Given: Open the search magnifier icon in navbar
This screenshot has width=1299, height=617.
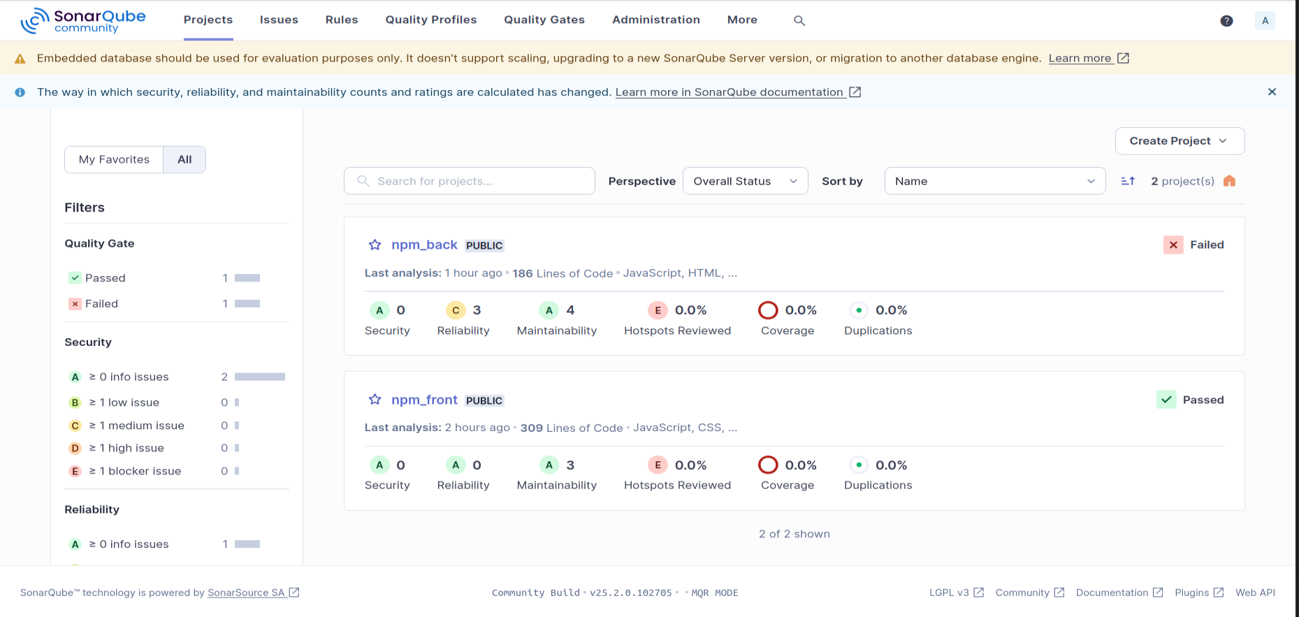Looking at the screenshot, I should [799, 21].
